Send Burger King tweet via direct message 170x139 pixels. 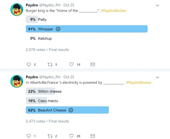coord(93,64)
